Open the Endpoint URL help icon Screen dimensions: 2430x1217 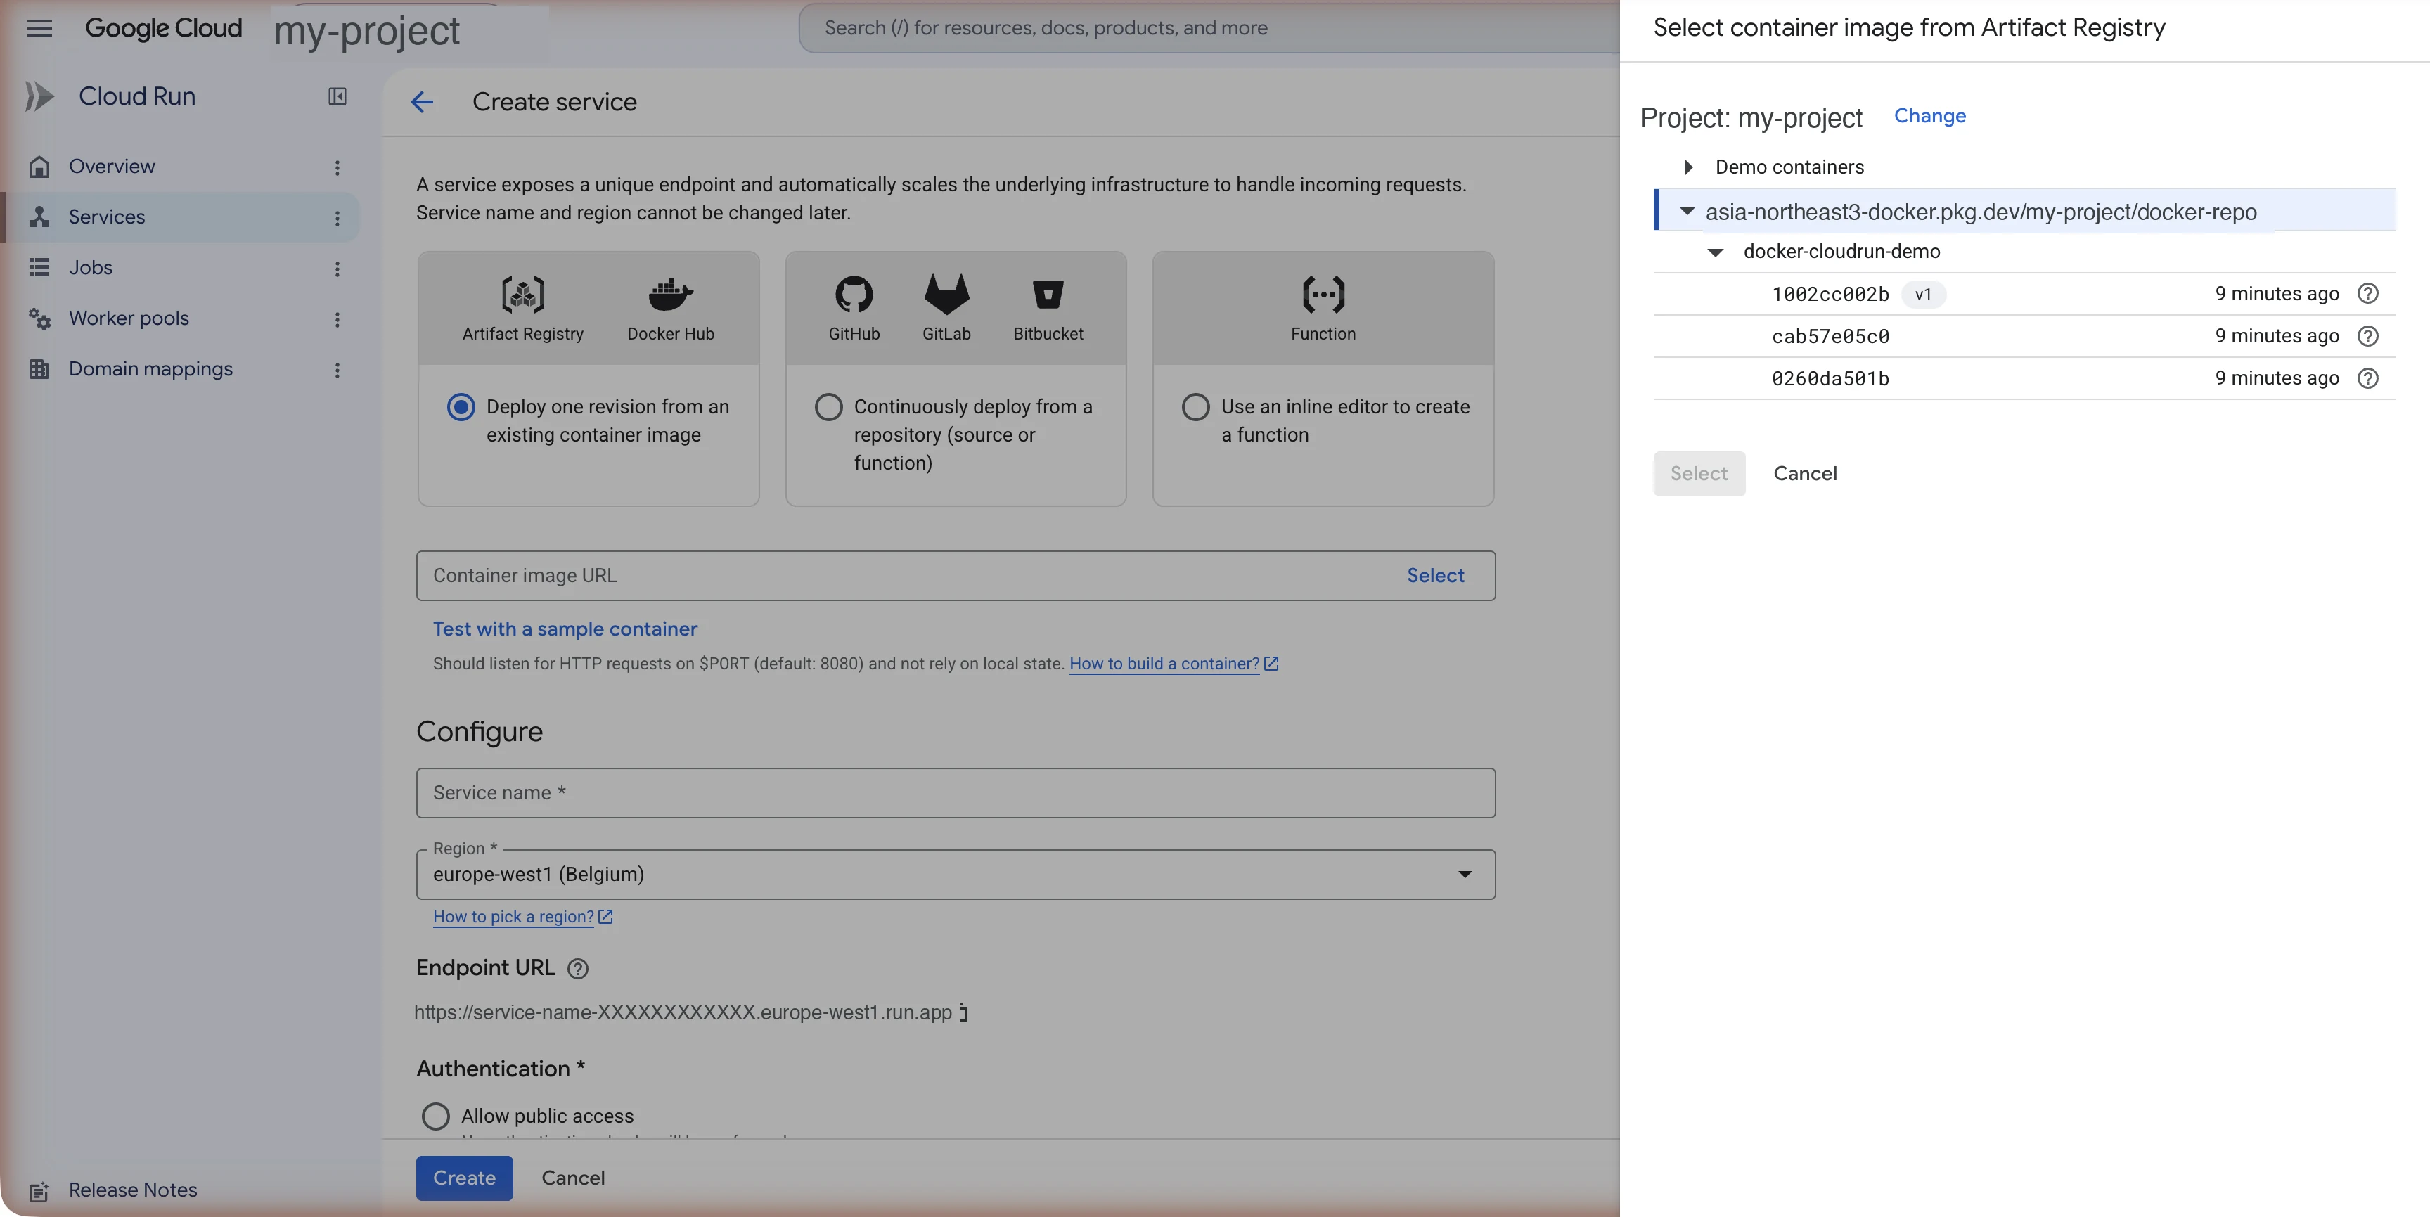(577, 969)
